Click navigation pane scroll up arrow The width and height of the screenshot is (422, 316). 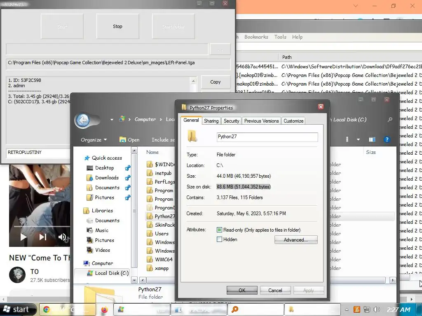[x=134, y=151]
